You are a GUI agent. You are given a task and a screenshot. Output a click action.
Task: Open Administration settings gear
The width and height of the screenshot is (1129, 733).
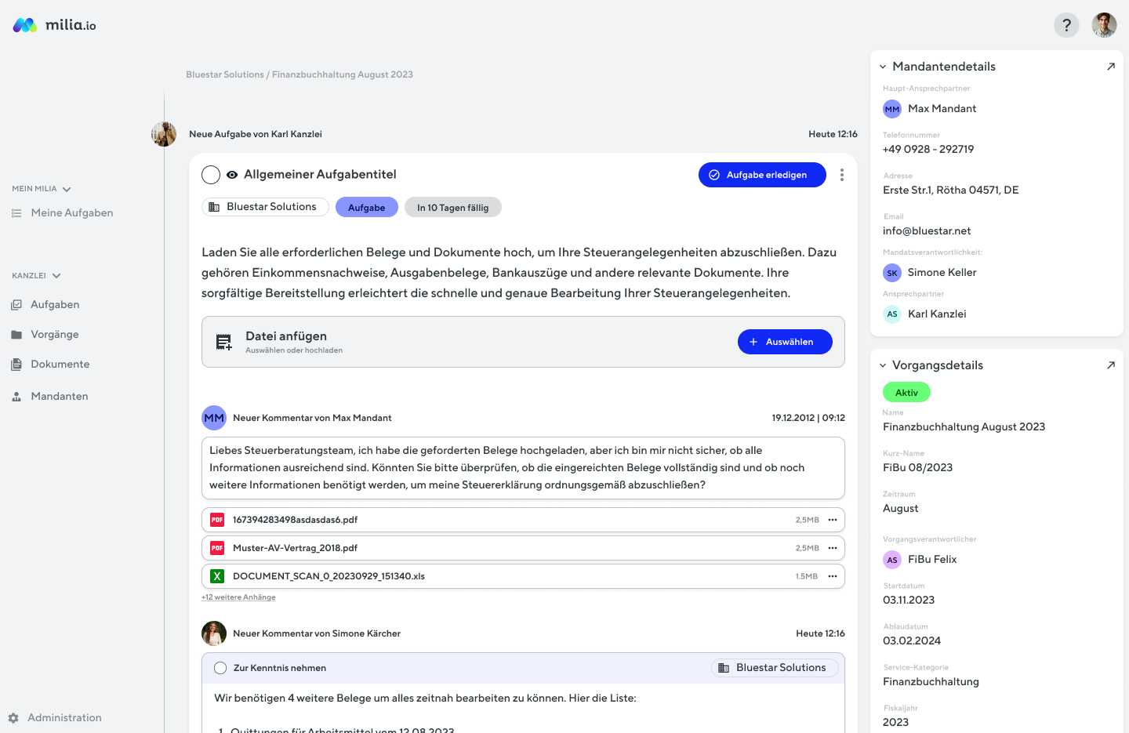click(x=13, y=718)
